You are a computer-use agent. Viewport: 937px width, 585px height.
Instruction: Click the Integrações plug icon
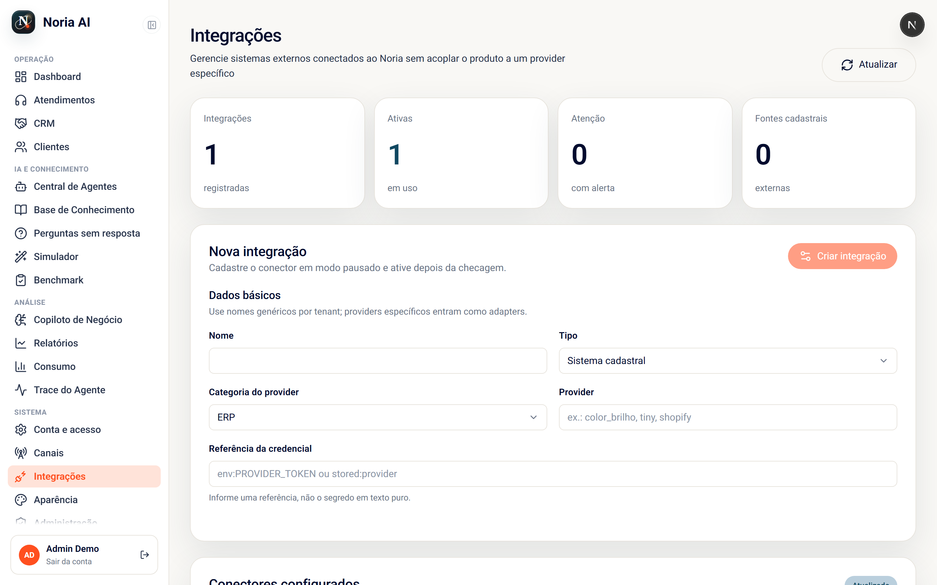coord(21,477)
